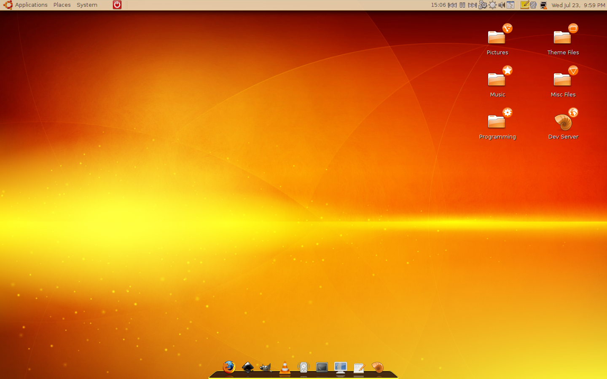The height and width of the screenshot is (379, 607).
Task: Go to previous track in panel
Action: pyautogui.click(x=452, y=5)
